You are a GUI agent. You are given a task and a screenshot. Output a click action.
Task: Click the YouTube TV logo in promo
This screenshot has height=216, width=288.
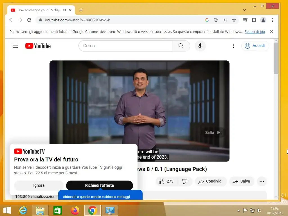click(x=29, y=151)
